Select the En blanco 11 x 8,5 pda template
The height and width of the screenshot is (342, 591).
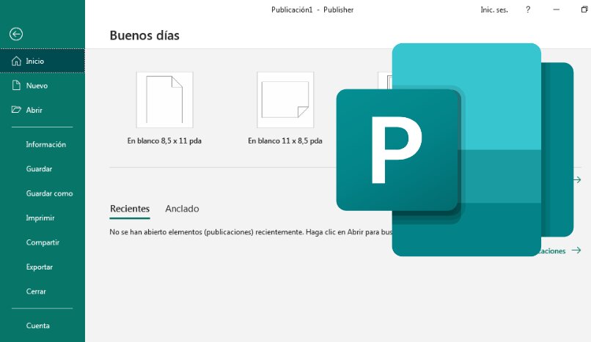(285, 108)
